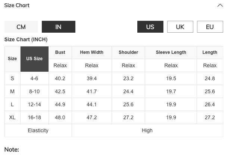Screen dimensions: 225x156
Task: Click the Sleeve Length column header
Action: coord(171,52)
